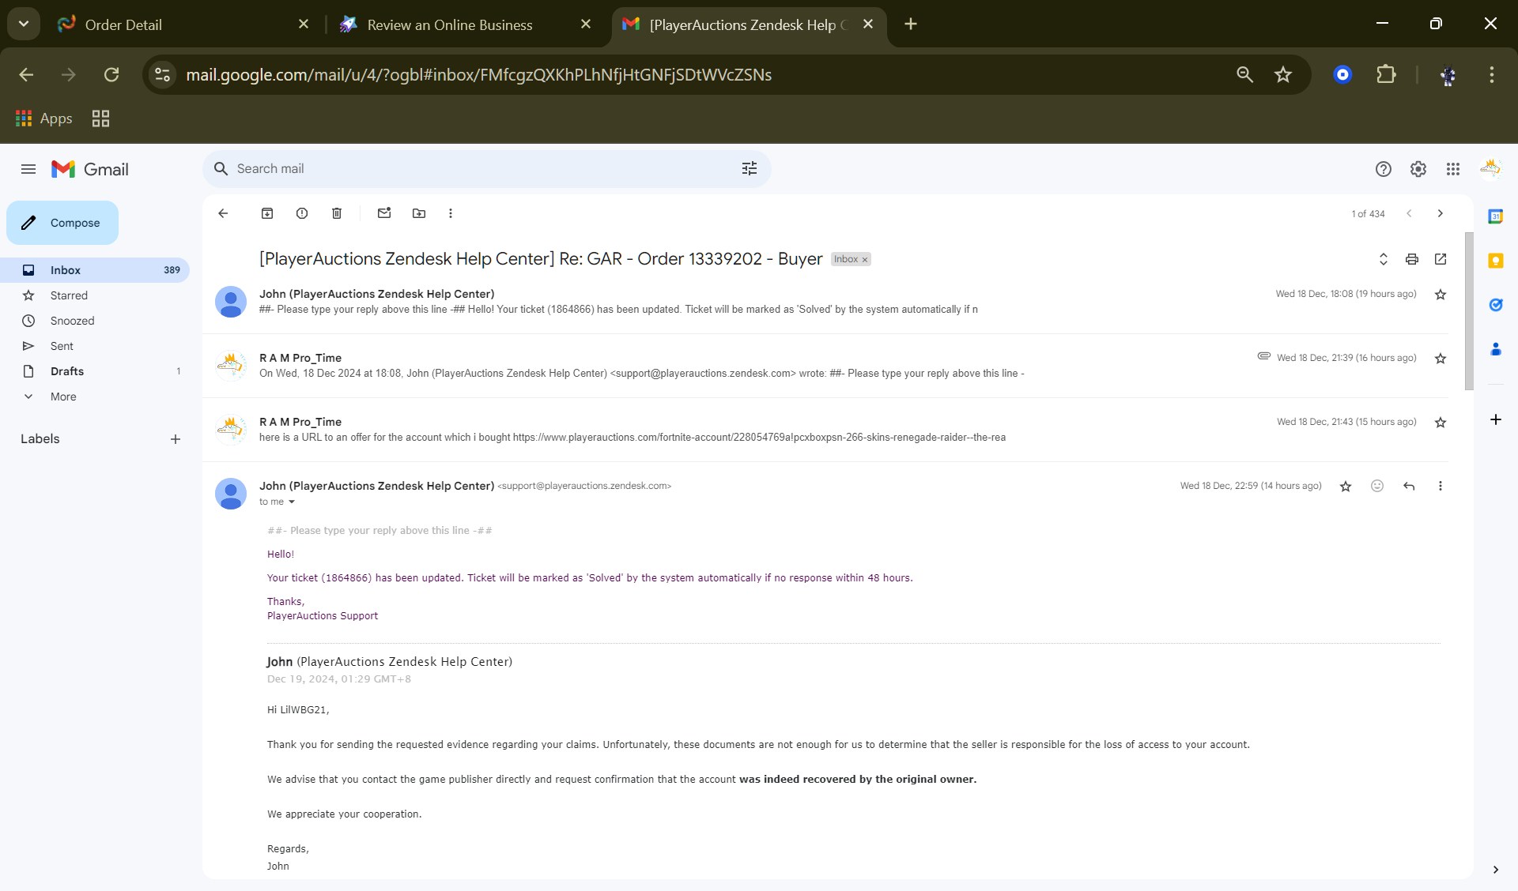Open conversation in new window

coord(1441,259)
